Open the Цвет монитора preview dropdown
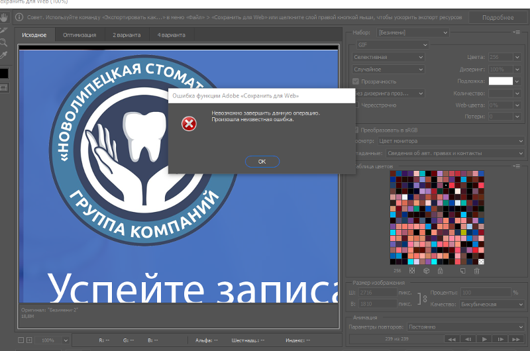 coord(450,141)
